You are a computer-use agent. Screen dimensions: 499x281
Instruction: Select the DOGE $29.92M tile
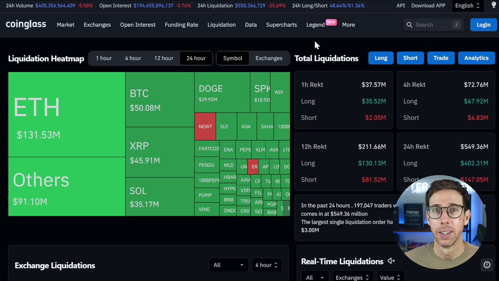pyautogui.click(x=222, y=92)
